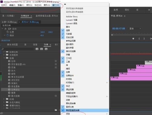Expand the 节目监视器(P) submenu
Viewport: 152px width, 115px height.
pyautogui.click(x=85, y=96)
